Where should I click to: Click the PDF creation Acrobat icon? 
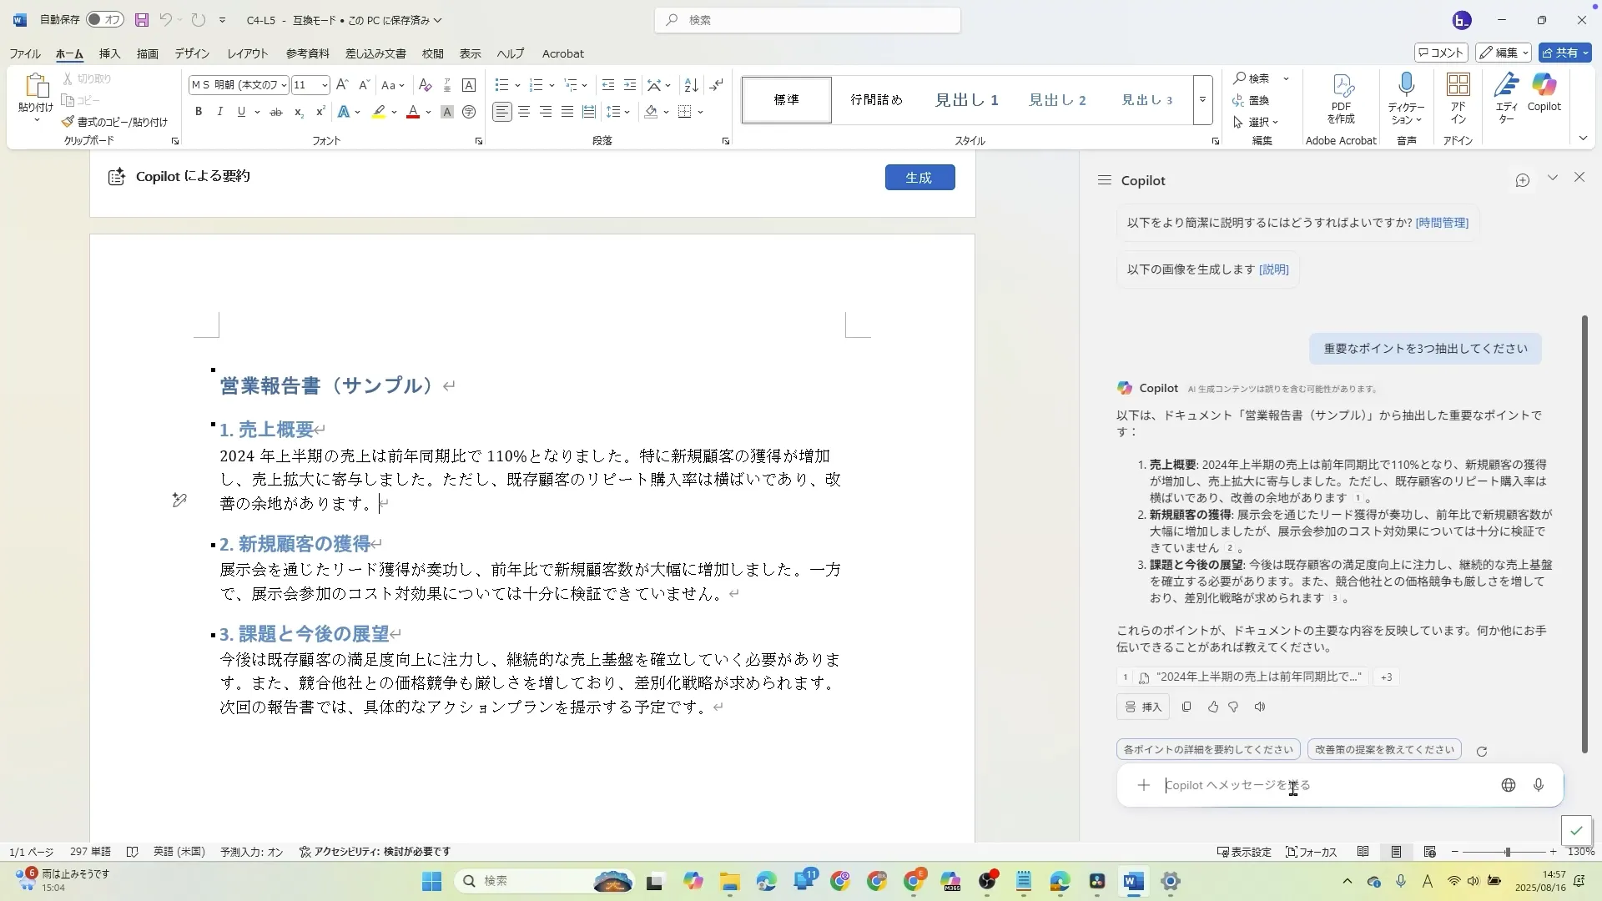tap(1341, 92)
